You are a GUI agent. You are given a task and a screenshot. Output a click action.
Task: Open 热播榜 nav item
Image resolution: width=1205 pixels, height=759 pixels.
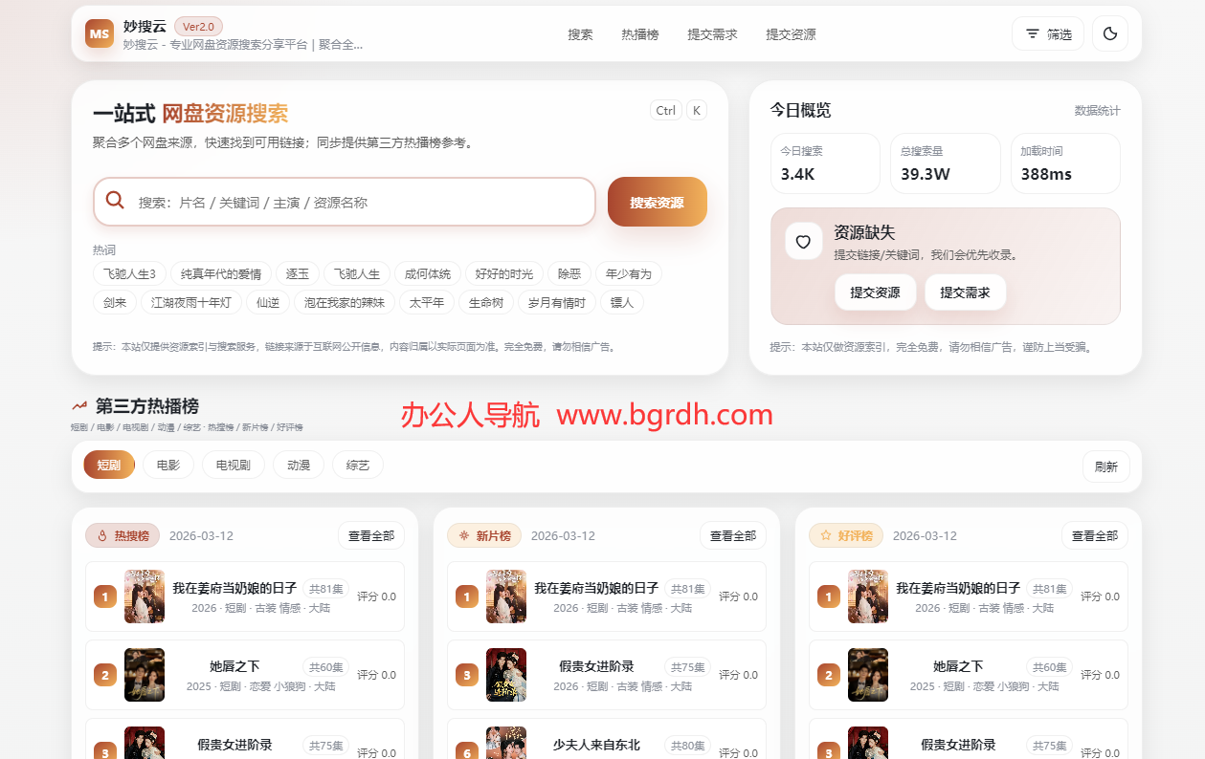[x=640, y=33]
